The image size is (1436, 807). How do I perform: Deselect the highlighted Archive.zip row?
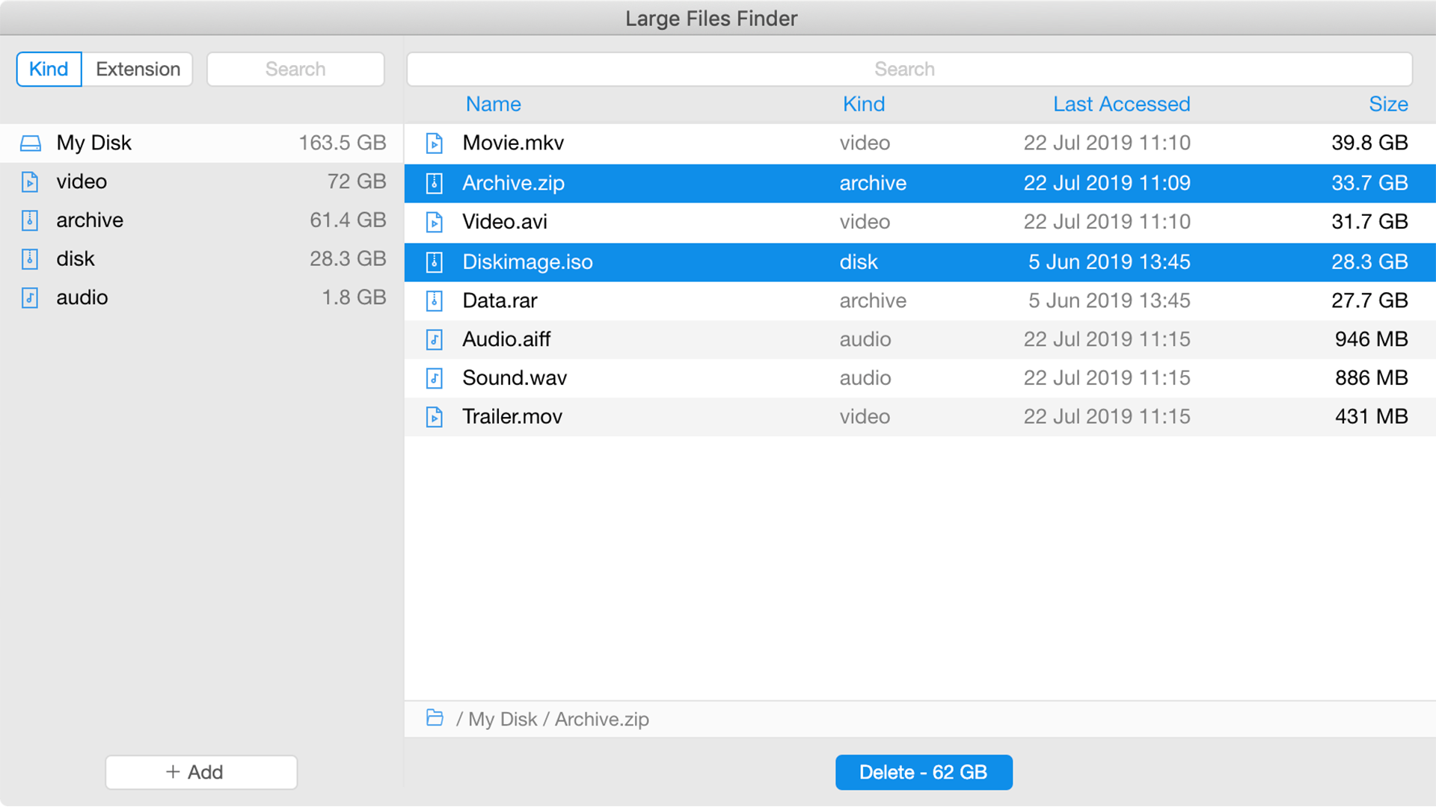pyautogui.click(x=673, y=183)
